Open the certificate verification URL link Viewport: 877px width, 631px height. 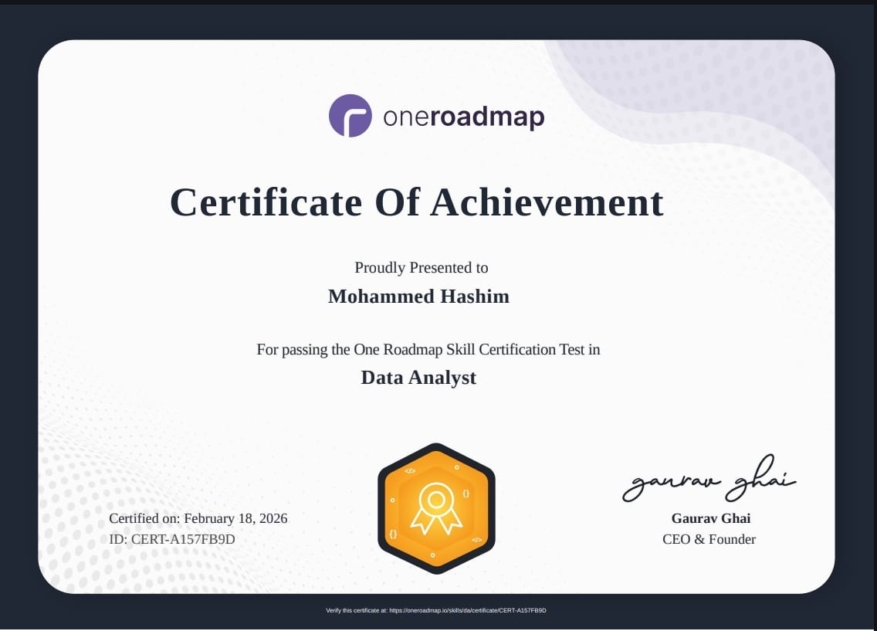(468, 610)
